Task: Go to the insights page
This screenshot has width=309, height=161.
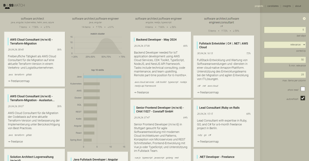Action: click(x=287, y=6)
